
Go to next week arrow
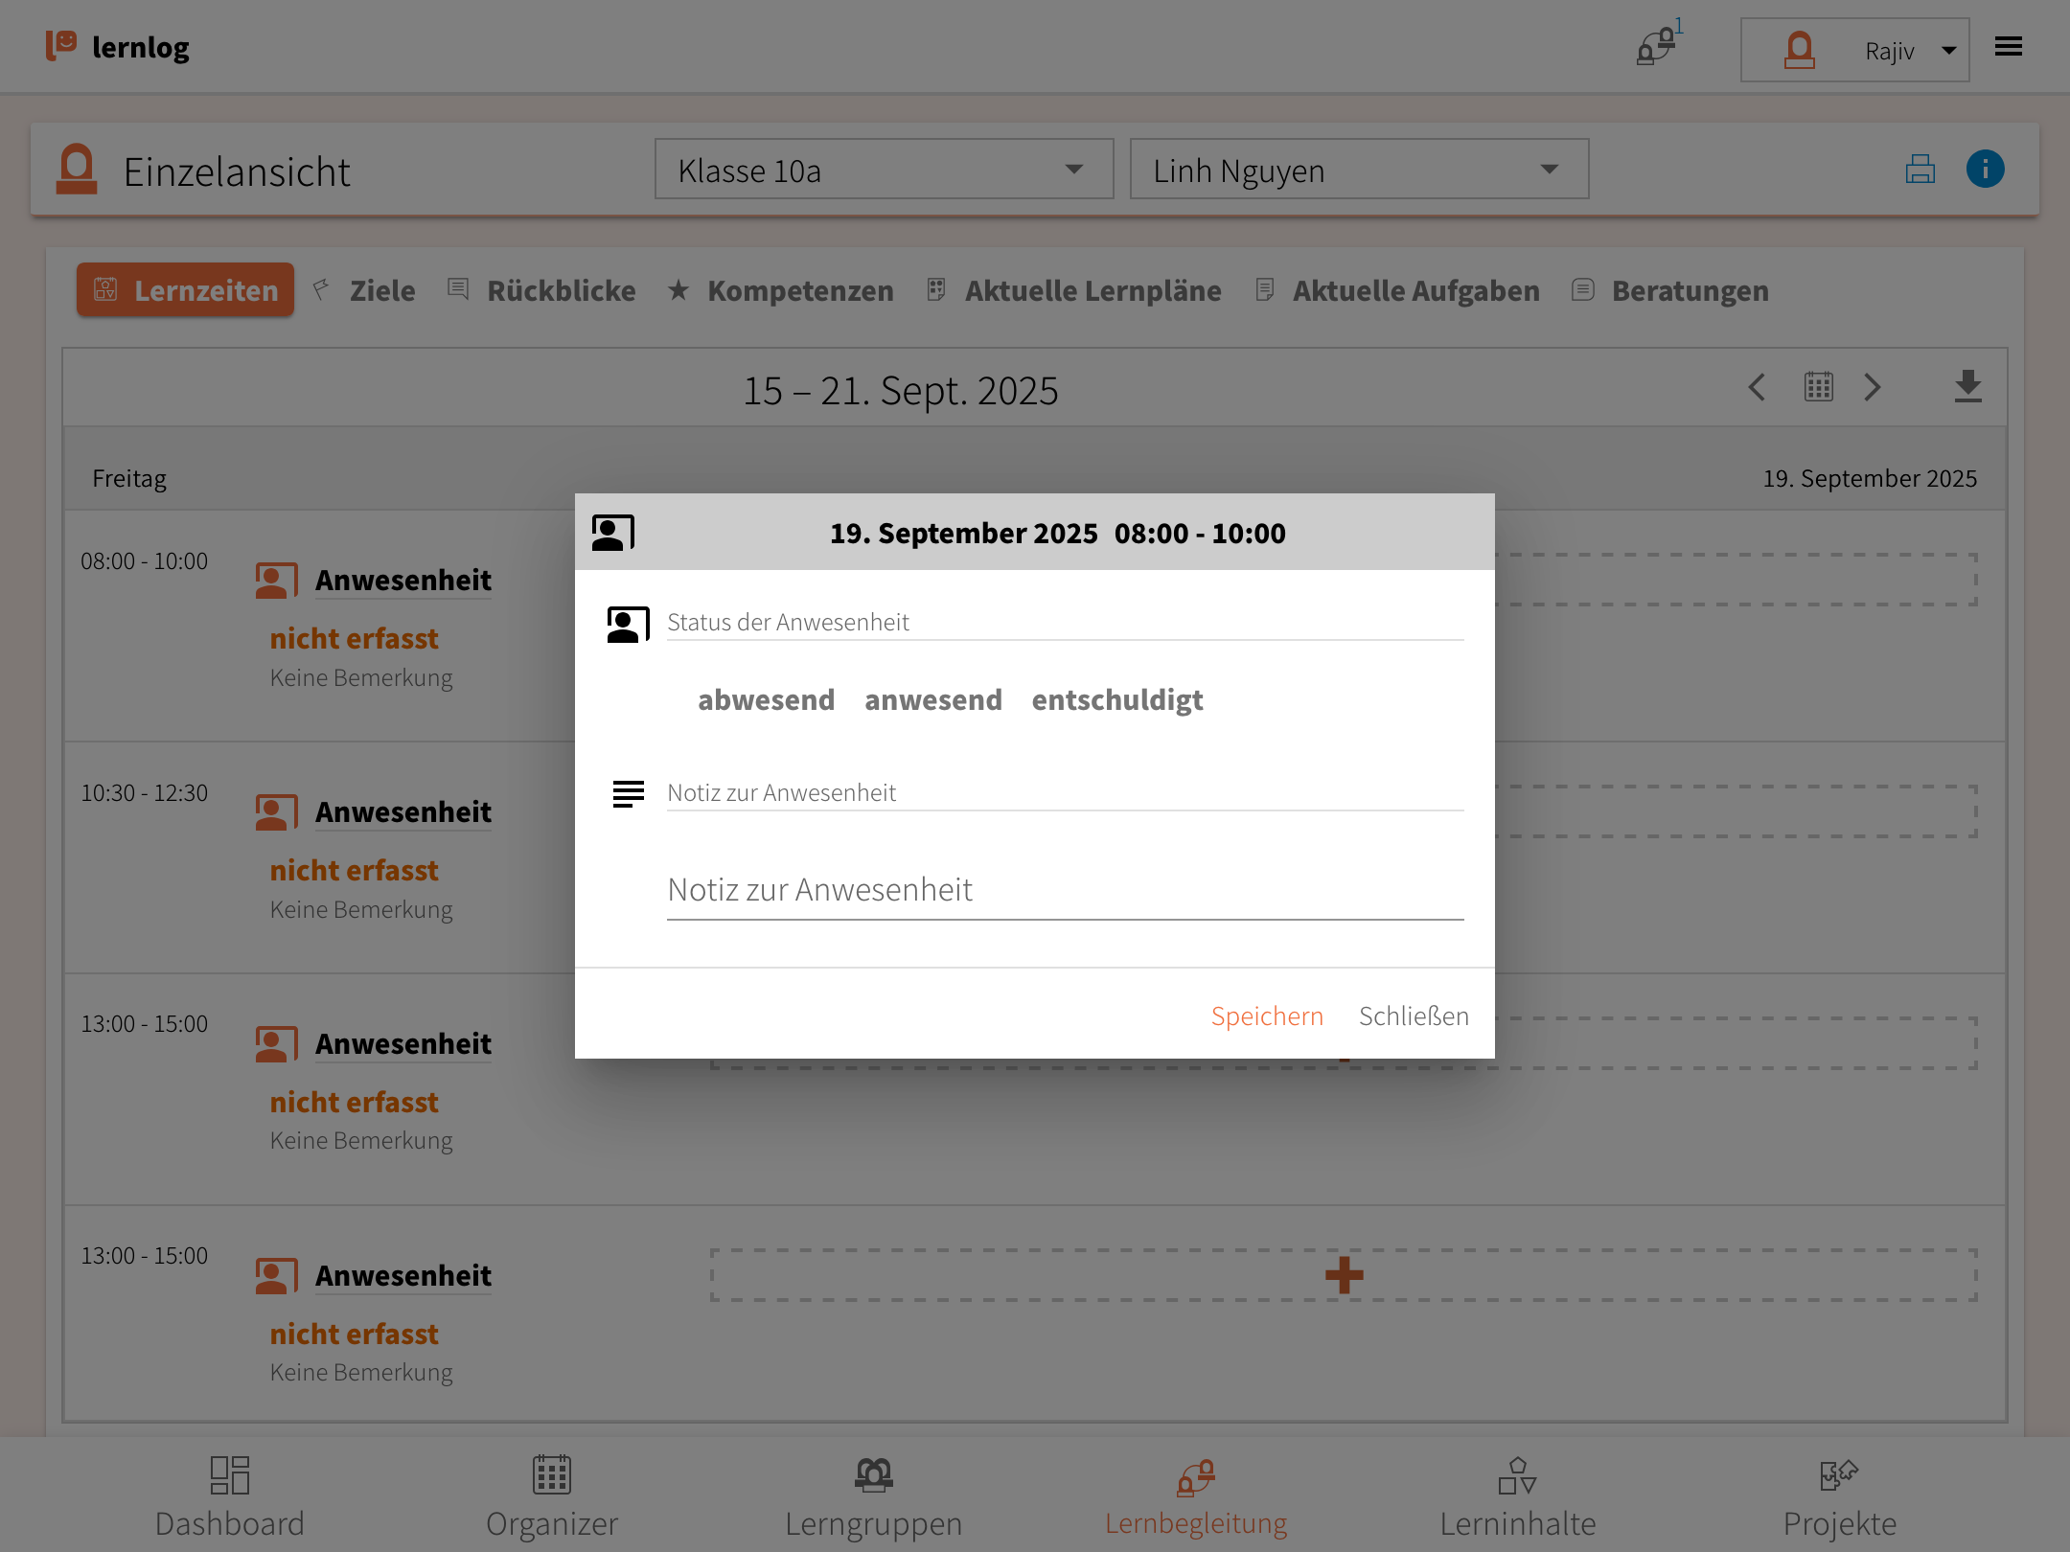[x=1873, y=387]
